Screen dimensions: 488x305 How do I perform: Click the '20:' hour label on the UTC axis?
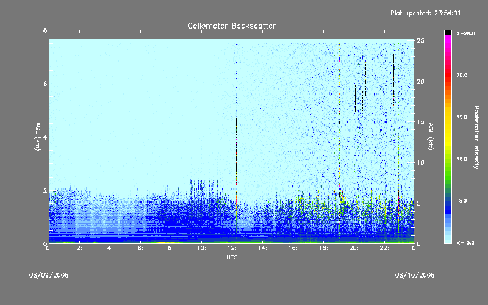[x=354, y=248]
